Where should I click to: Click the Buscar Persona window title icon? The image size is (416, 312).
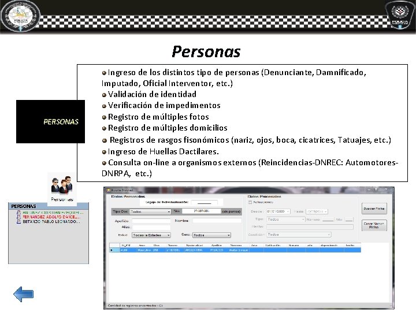[x=108, y=190]
